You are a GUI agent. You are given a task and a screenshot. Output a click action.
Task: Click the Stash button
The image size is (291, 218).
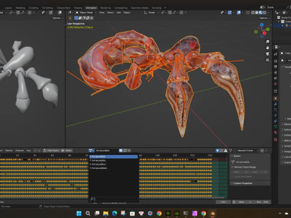point(66,151)
